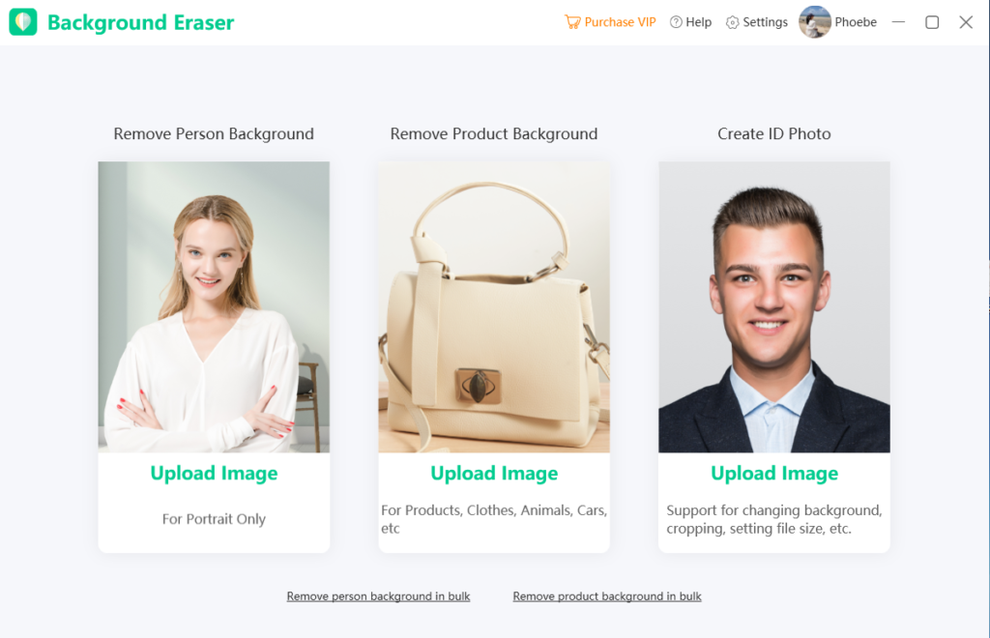The image size is (990, 638).
Task: Click the woman portrait sample image
Action: coord(214,306)
